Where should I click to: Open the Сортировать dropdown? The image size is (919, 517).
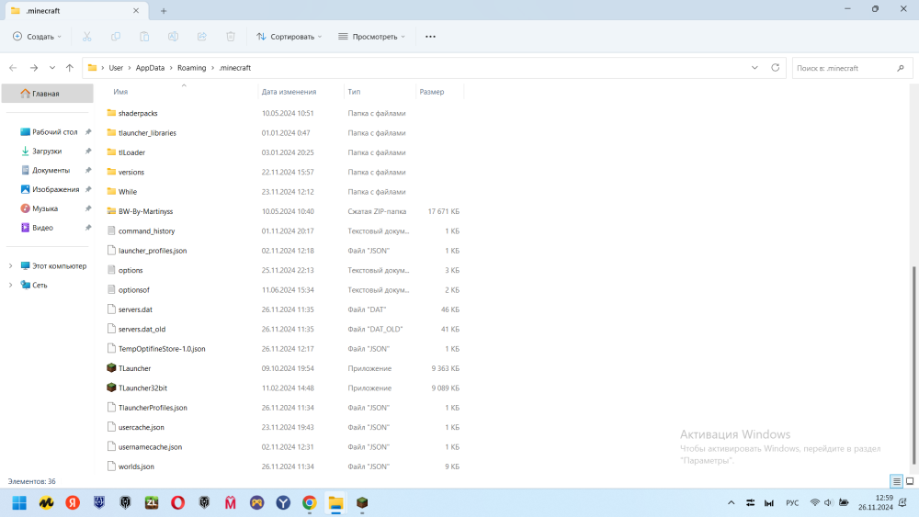[289, 37]
